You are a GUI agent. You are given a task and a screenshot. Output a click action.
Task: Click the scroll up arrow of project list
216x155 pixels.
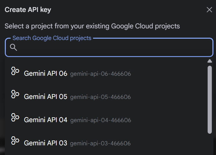(210, 61)
